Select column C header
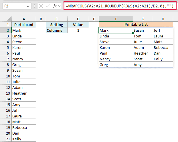This screenshot has width=178, height=142. click(57, 19)
